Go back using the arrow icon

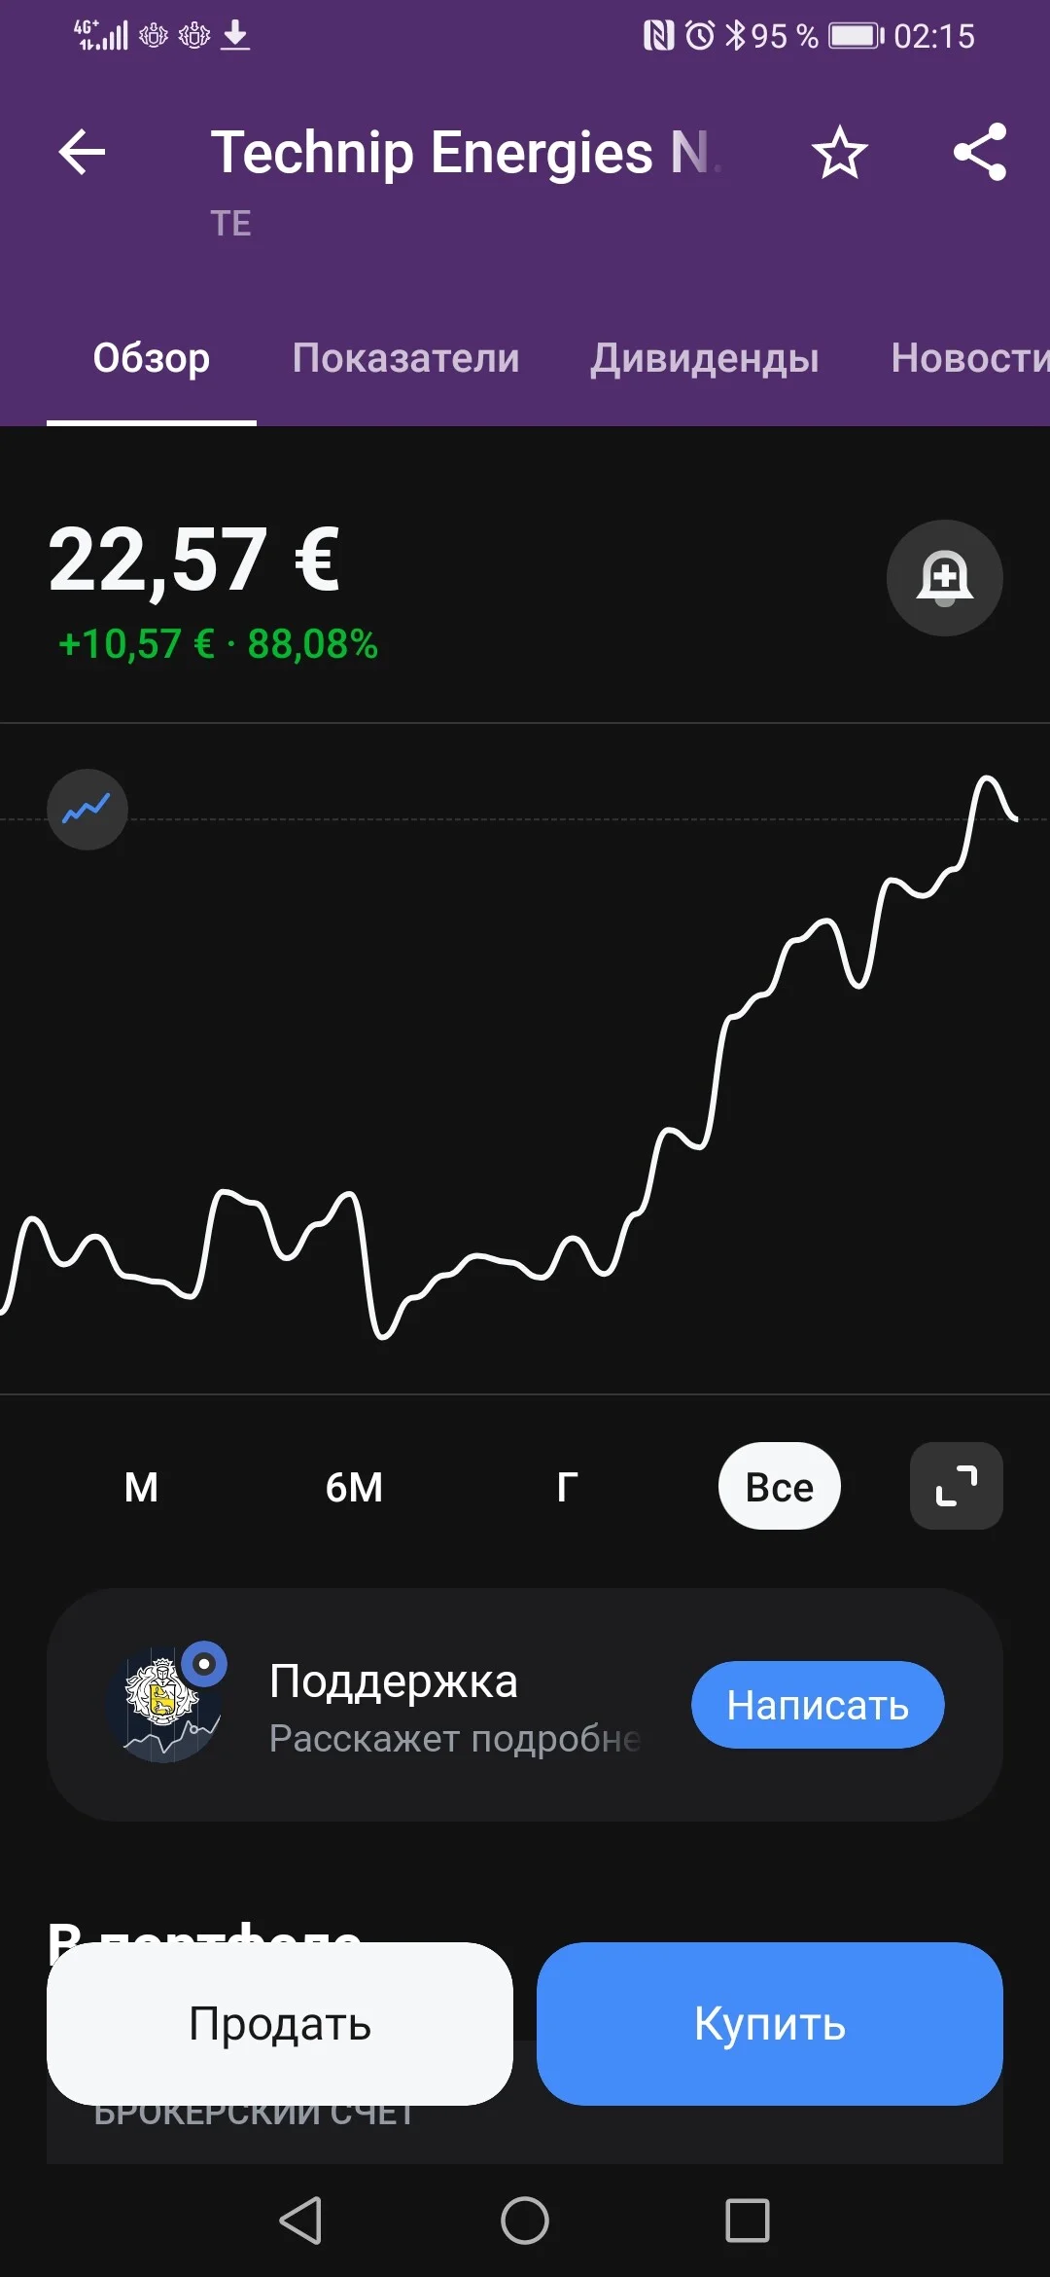82,153
